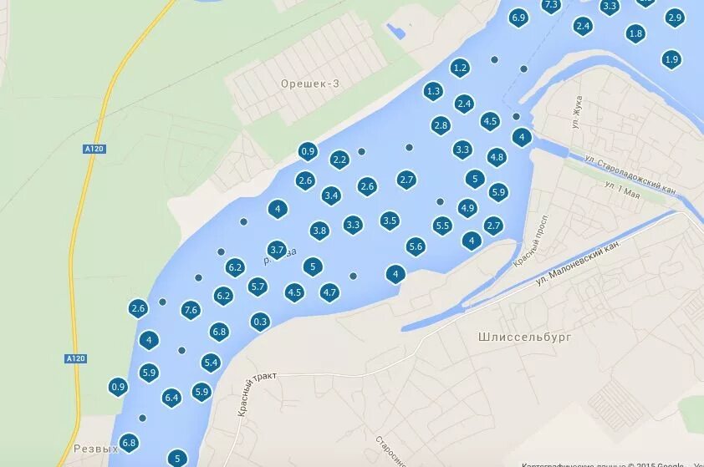Viewport: 704px width, 467px height.
Task: Open the 3.5 depth marker
Action: (x=390, y=221)
